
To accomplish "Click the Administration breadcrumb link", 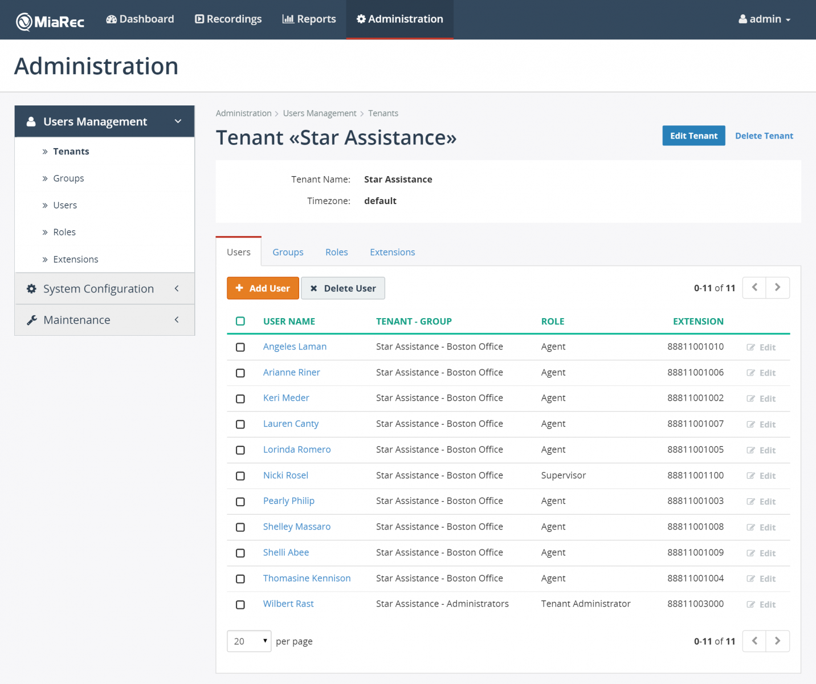I will (244, 113).
